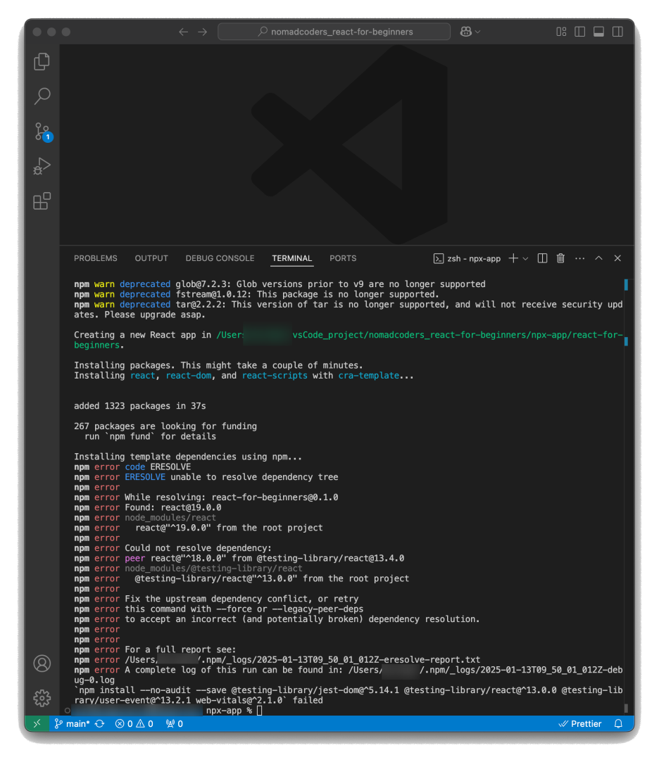Open errors and warnings status item
Viewport: 659px width, 762px height.
[134, 723]
